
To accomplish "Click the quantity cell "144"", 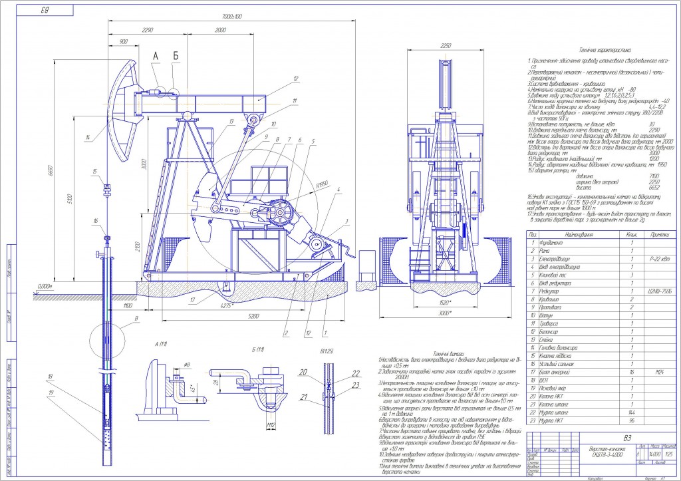I will click(x=632, y=412).
